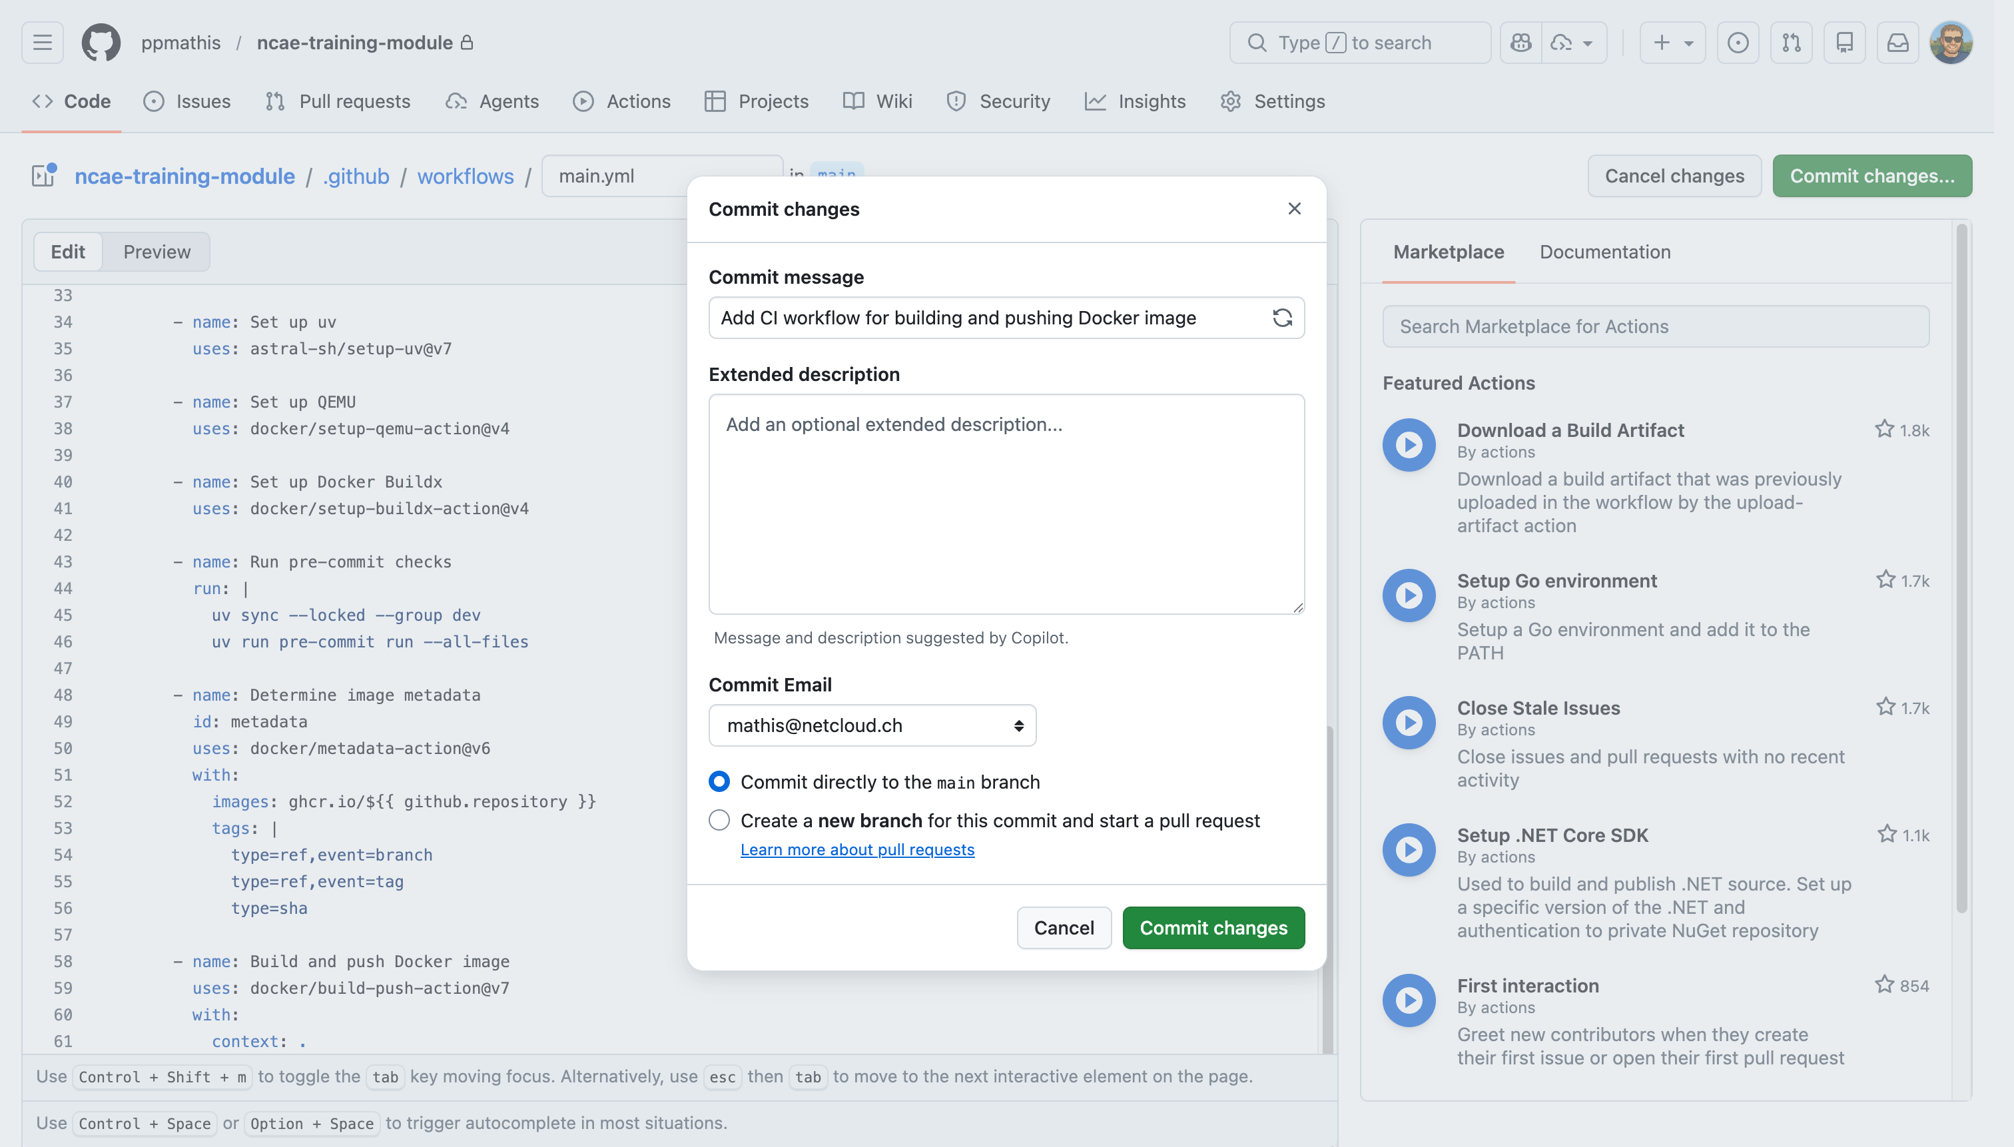Open the Code tab
Viewport: 2014px width, 1147px height.
tap(71, 101)
